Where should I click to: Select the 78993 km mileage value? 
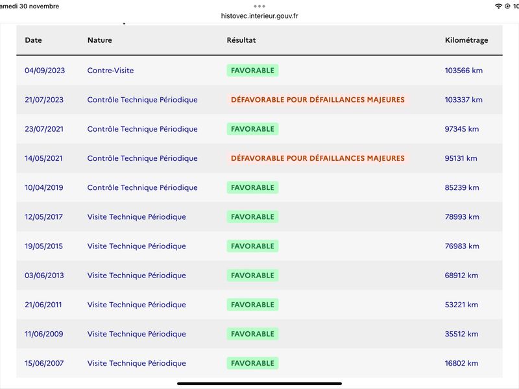point(462,217)
